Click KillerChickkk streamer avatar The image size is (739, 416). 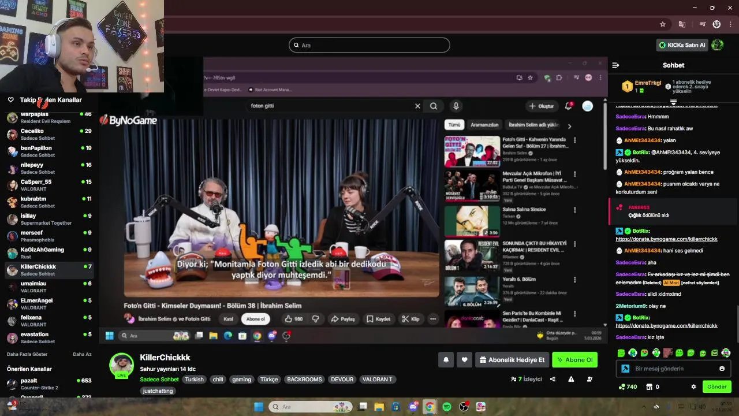point(122,366)
